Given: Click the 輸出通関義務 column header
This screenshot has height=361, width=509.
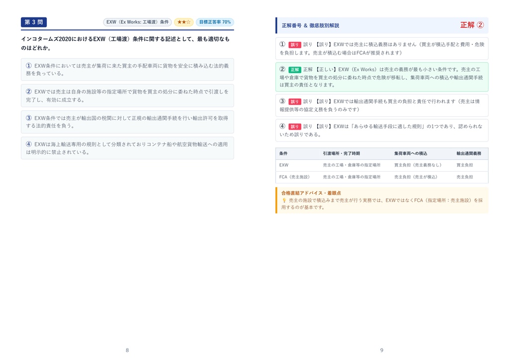Looking at the screenshot, I should tap(469, 153).
